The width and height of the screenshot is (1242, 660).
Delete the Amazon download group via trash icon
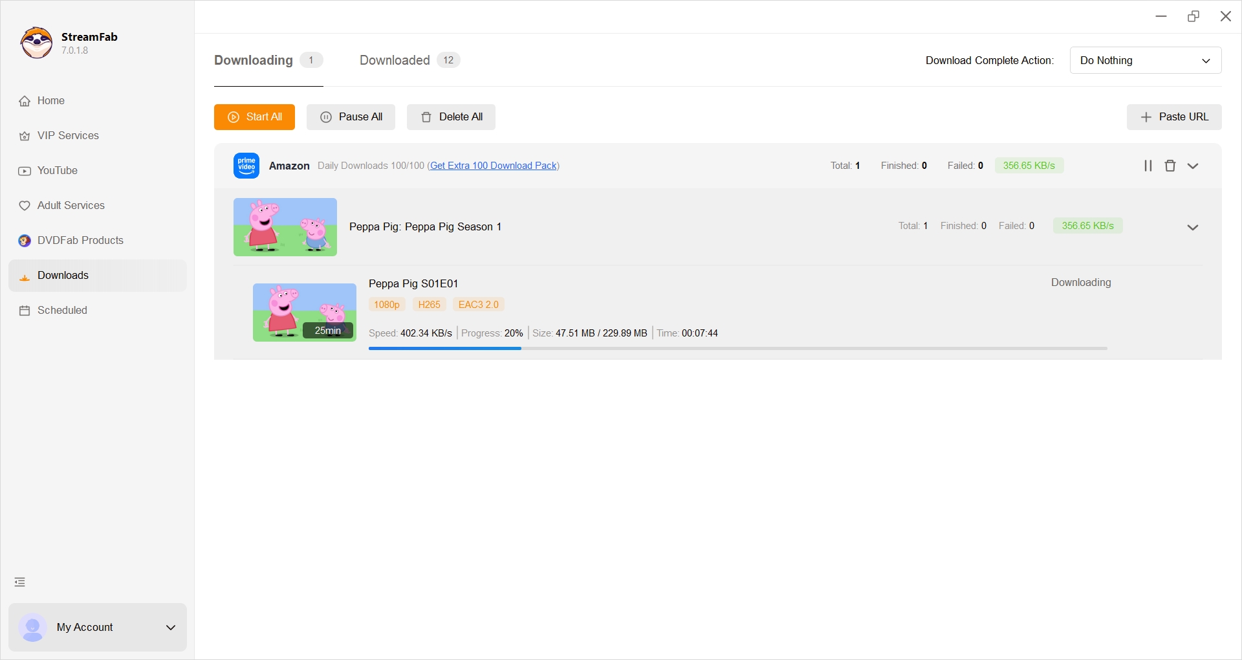pos(1170,166)
